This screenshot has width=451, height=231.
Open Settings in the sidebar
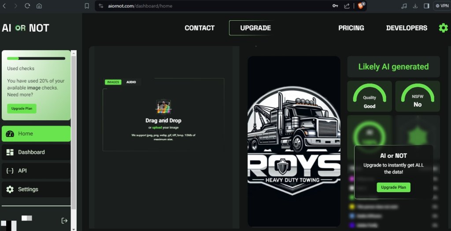pyautogui.click(x=36, y=189)
